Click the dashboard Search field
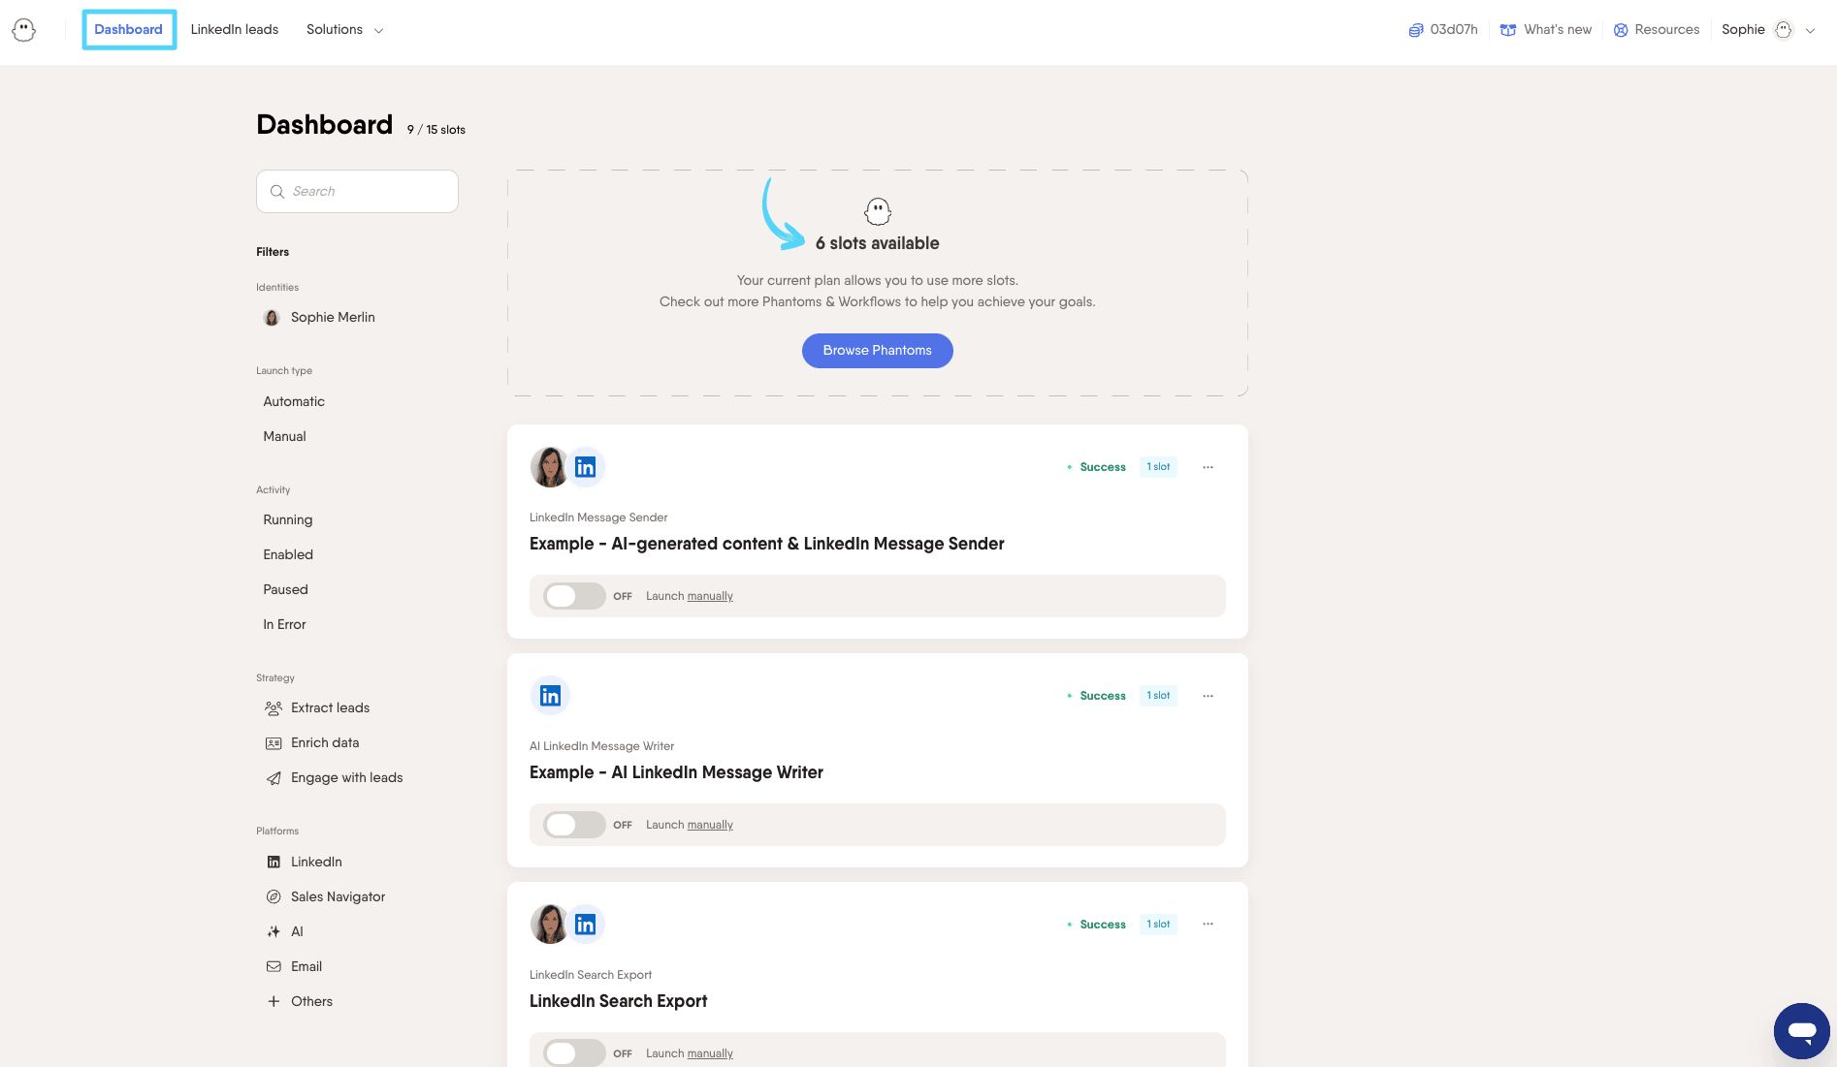 coord(357,192)
